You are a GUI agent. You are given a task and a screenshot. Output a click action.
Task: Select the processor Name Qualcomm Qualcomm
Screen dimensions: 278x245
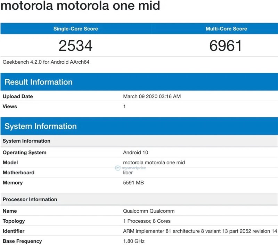(148, 211)
